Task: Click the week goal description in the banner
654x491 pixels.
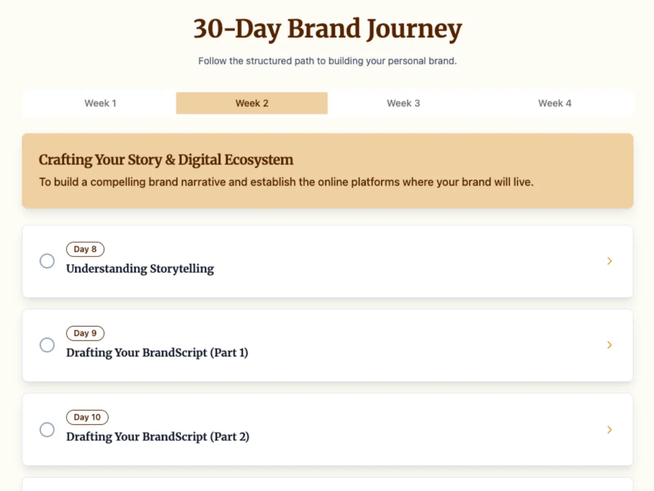Action: click(x=286, y=182)
